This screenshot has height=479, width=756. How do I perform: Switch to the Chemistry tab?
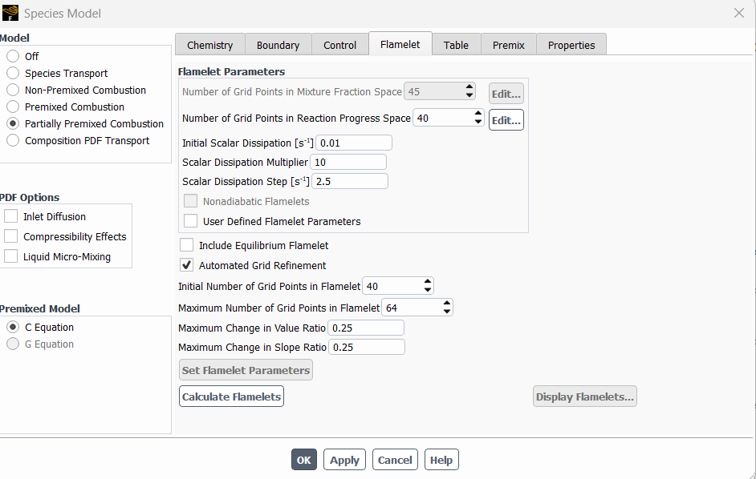click(x=209, y=45)
